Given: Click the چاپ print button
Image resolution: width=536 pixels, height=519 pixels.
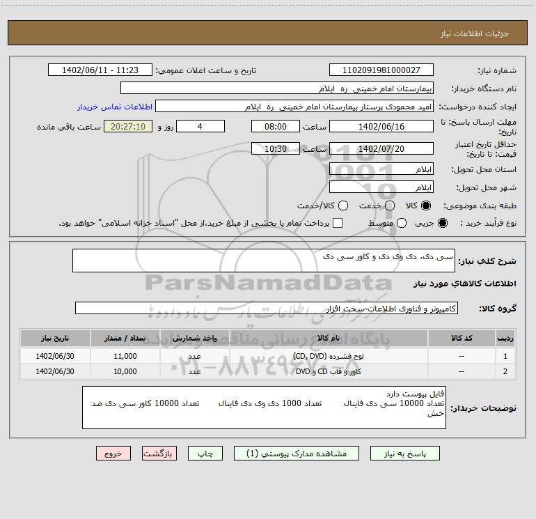Looking at the screenshot, I should click(x=205, y=454).
